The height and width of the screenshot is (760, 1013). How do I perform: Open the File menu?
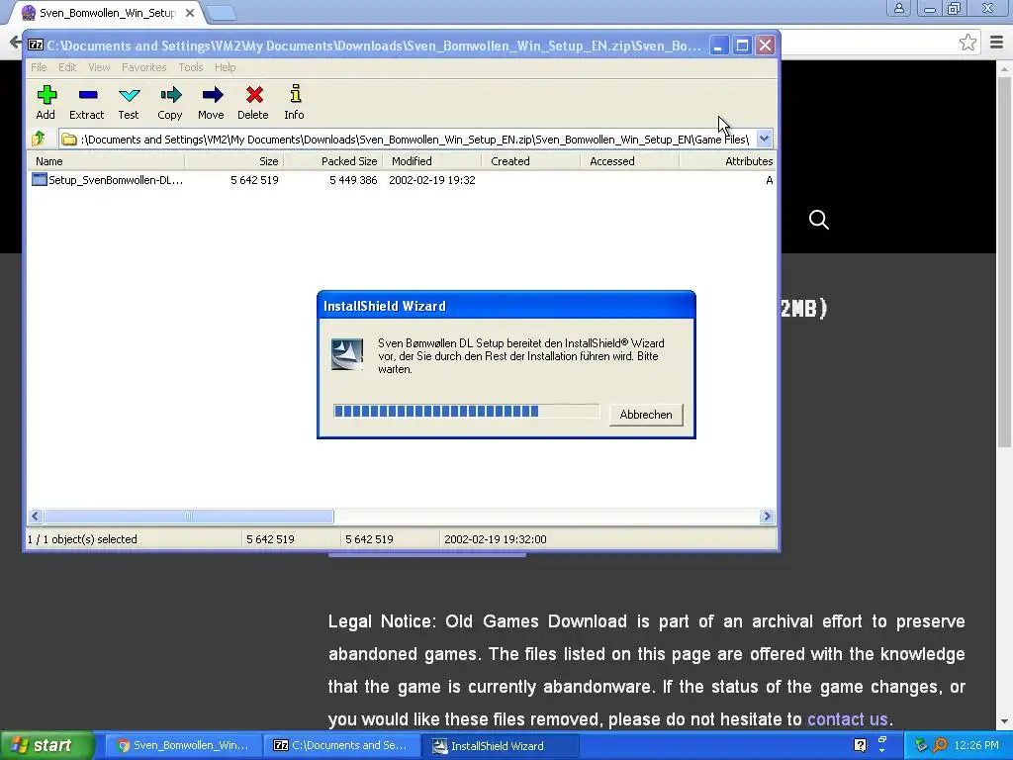[39, 67]
